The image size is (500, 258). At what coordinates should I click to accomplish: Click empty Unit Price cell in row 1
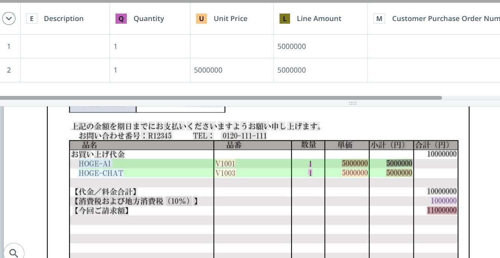(232, 46)
